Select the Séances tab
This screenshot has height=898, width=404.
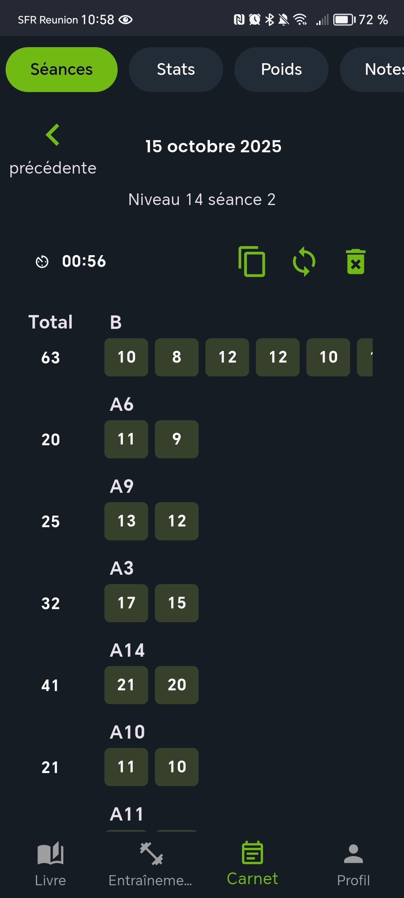62,70
